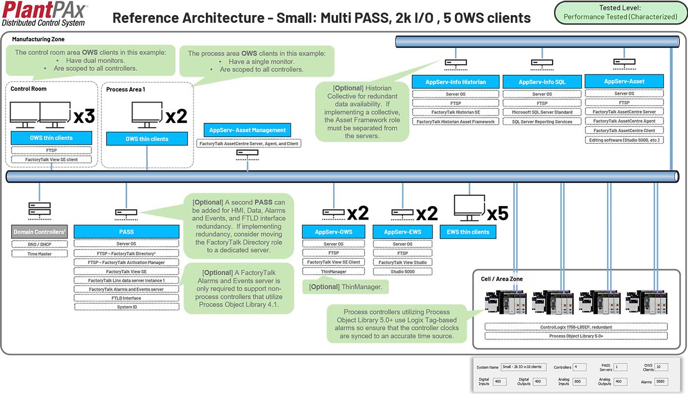
Task: Click the System Name input field
Action: pyautogui.click(x=524, y=367)
